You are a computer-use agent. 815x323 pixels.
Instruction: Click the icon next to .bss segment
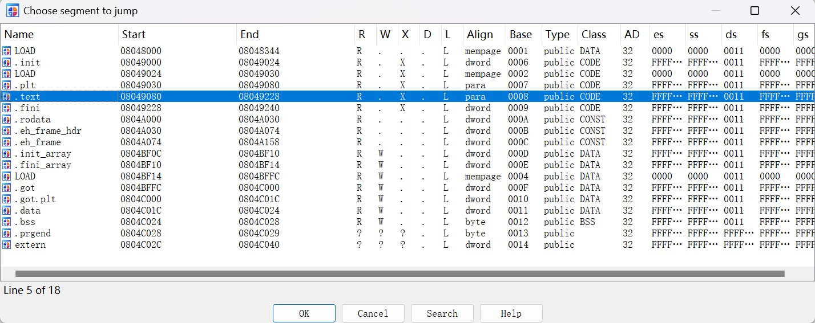[x=7, y=222]
